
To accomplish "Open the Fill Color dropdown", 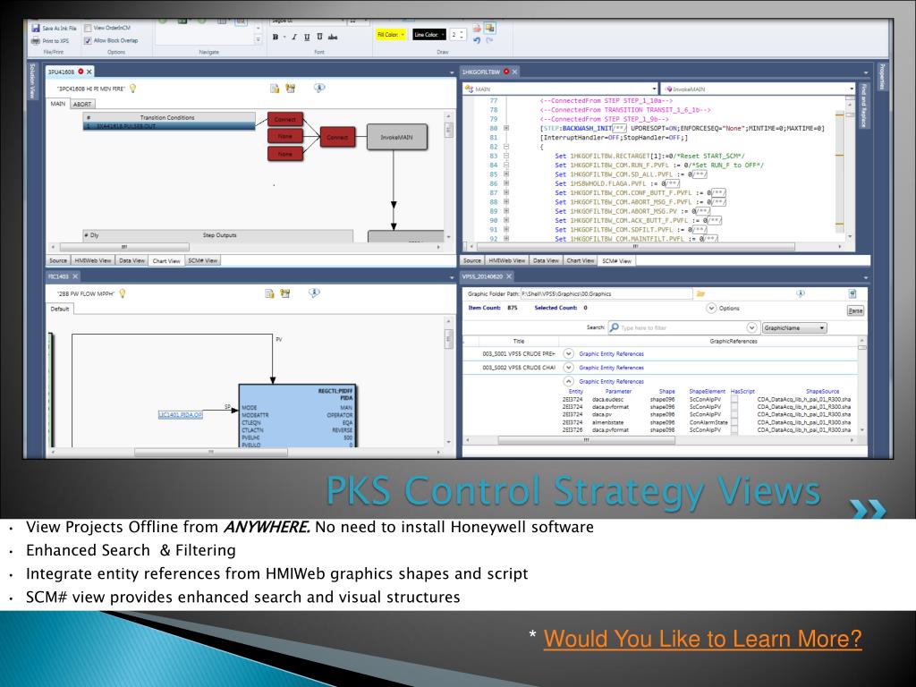I will 403,35.
